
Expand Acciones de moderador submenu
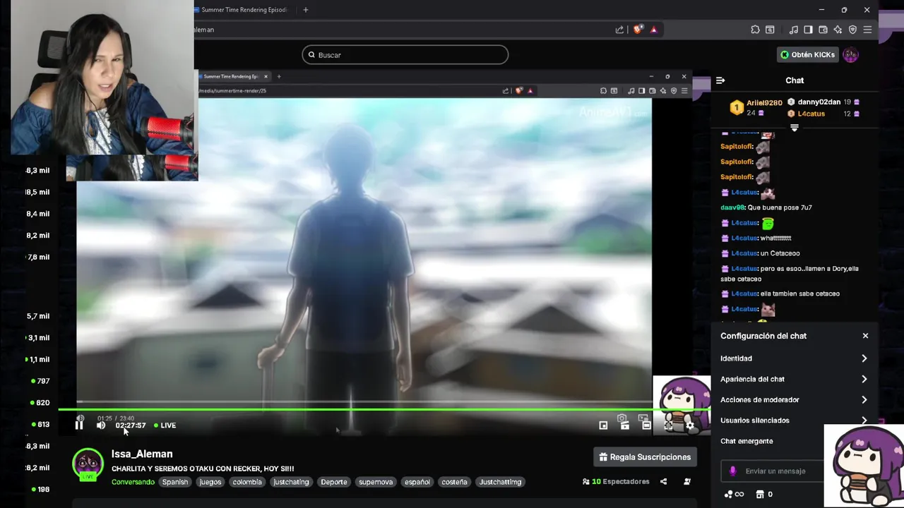pos(794,399)
